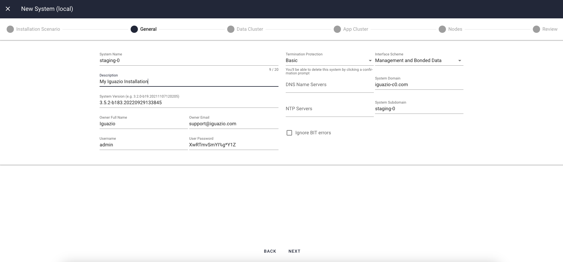Jump to the Data Cluster step label
Viewport: 563px width, 262px height.
point(250,29)
